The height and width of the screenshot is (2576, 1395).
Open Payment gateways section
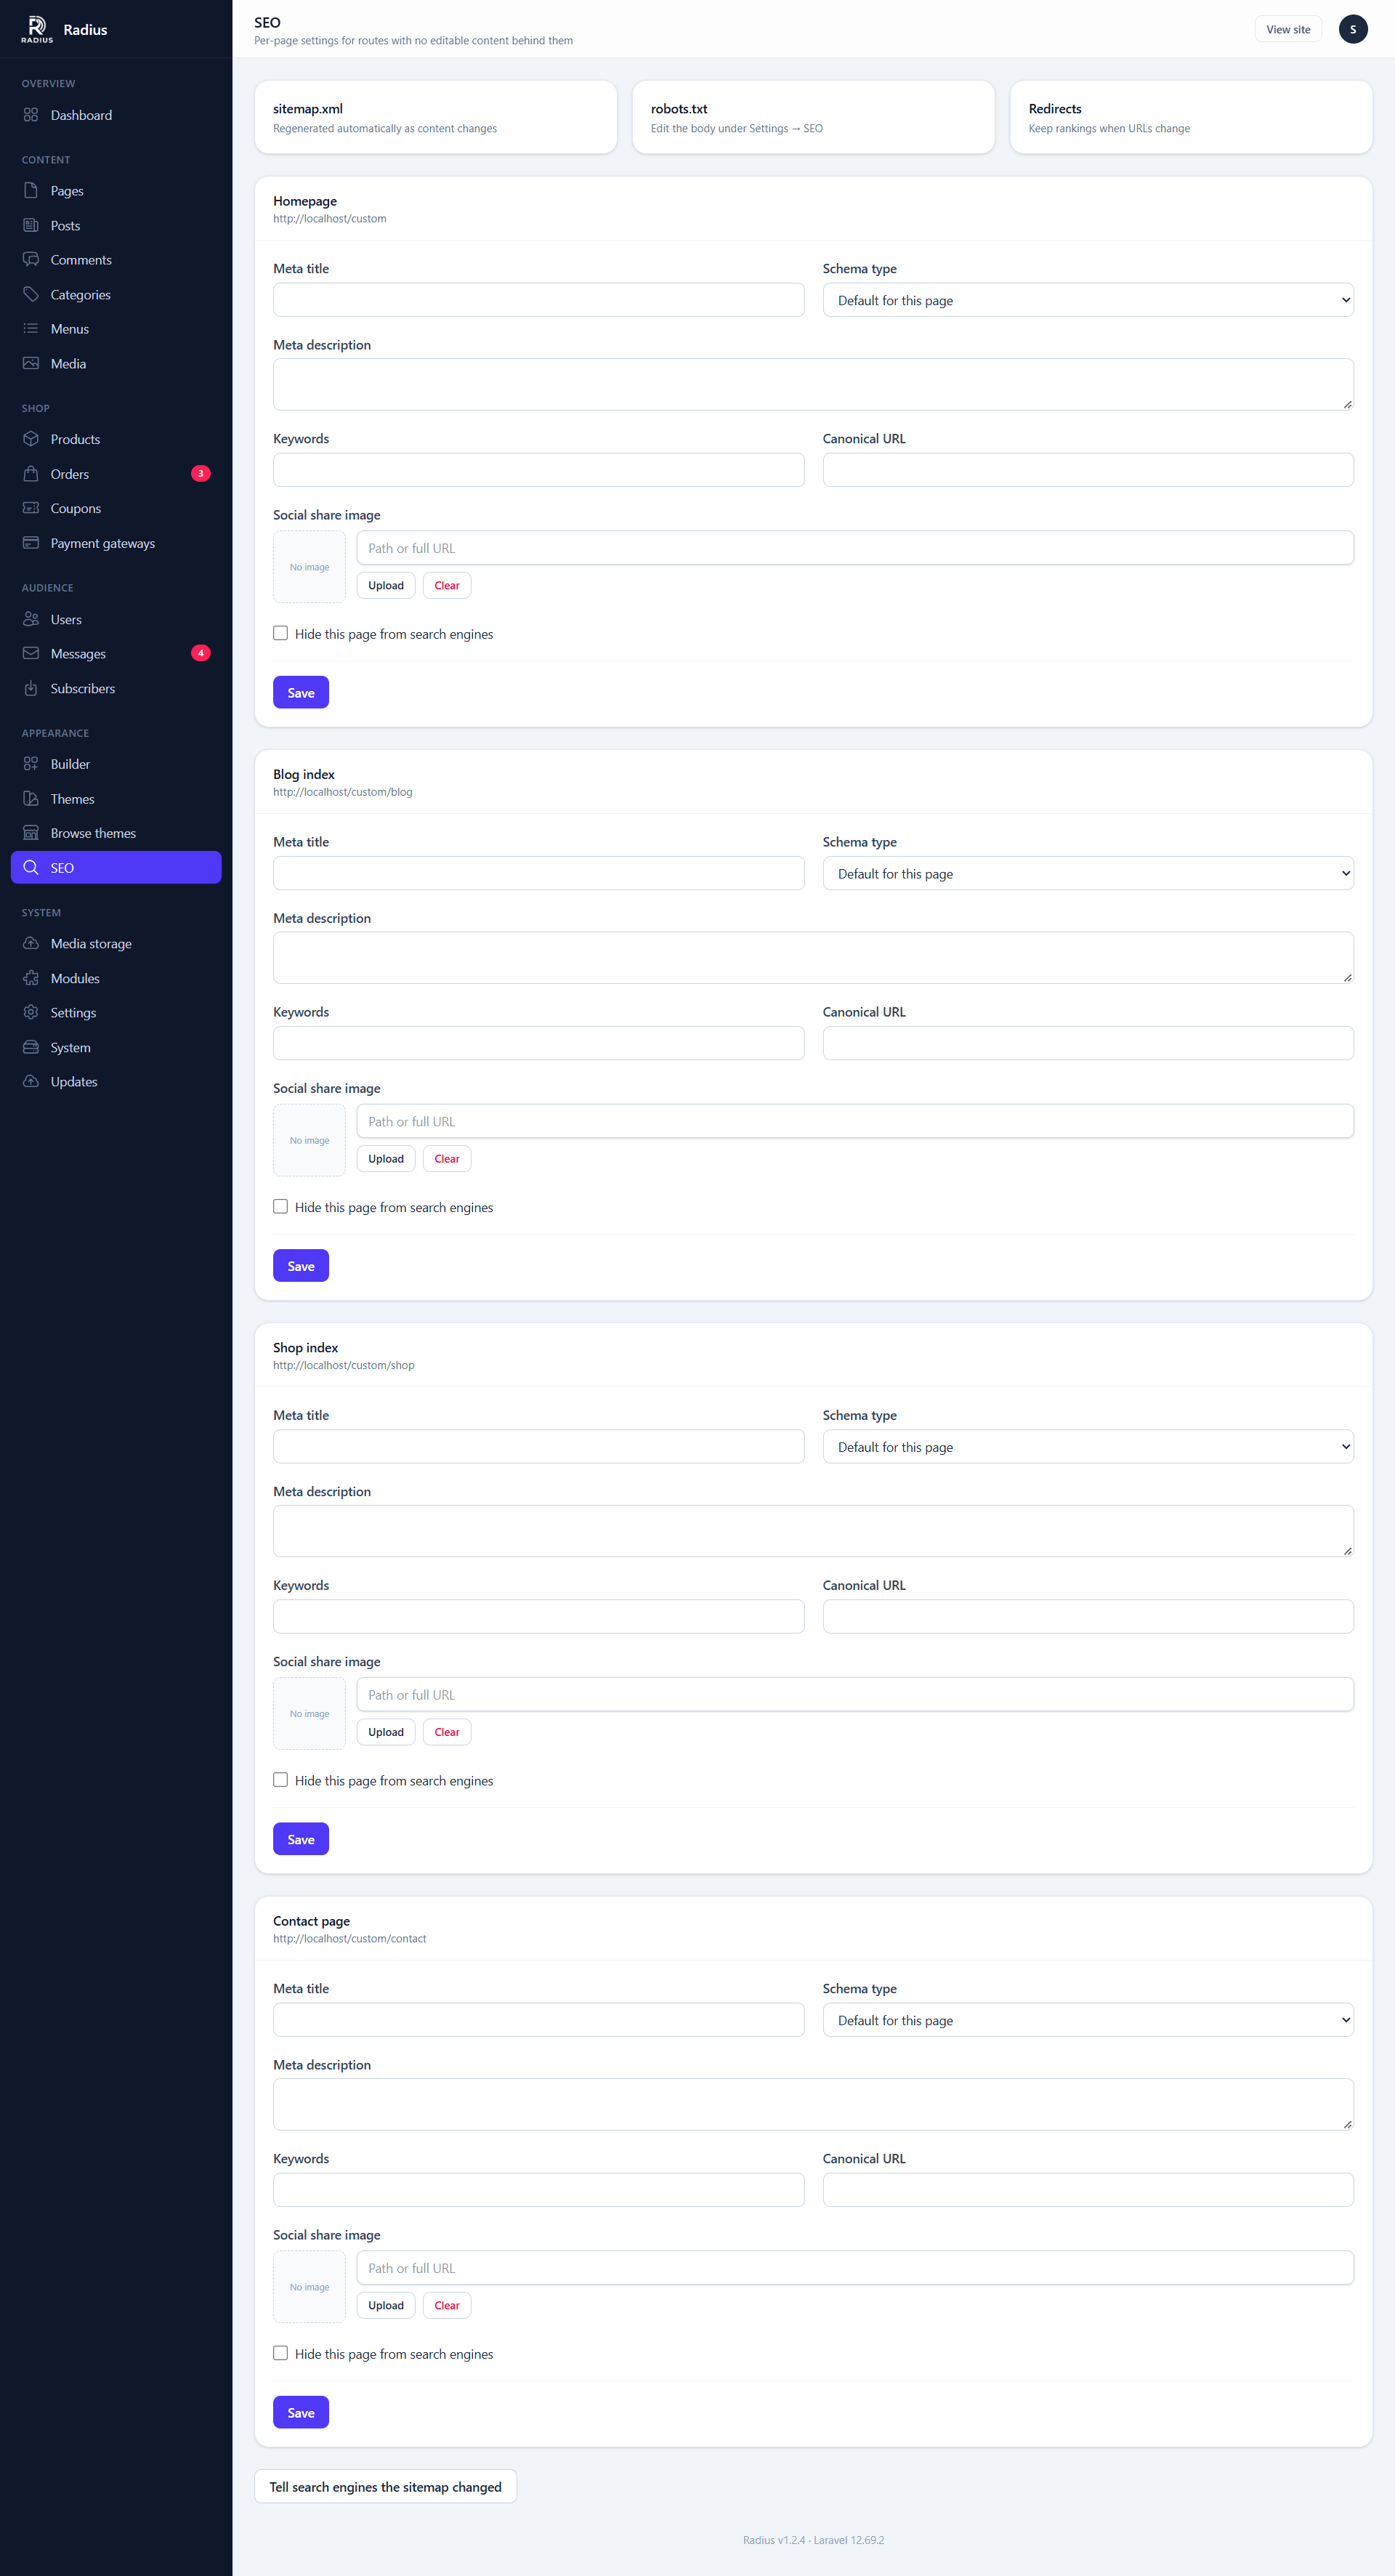click(x=116, y=543)
